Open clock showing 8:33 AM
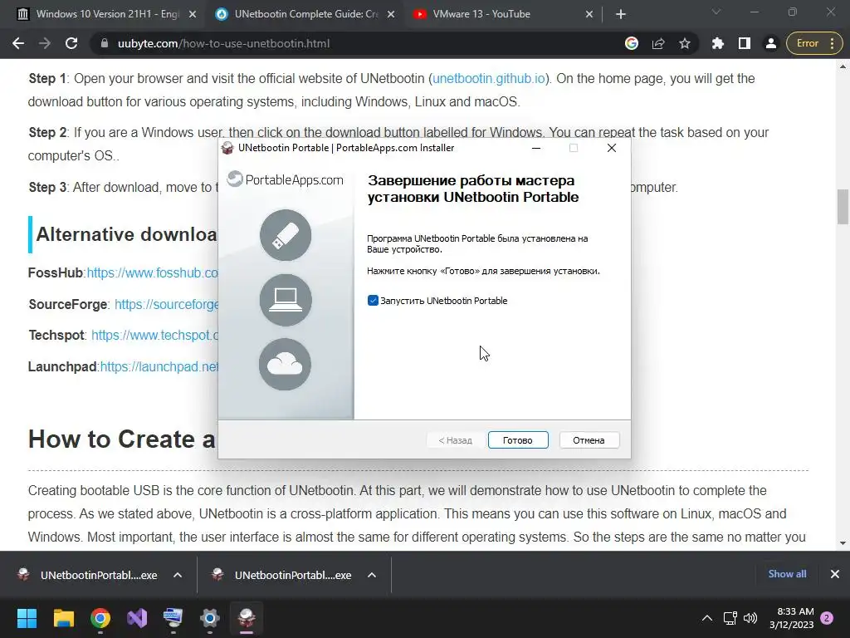 pyautogui.click(x=791, y=618)
